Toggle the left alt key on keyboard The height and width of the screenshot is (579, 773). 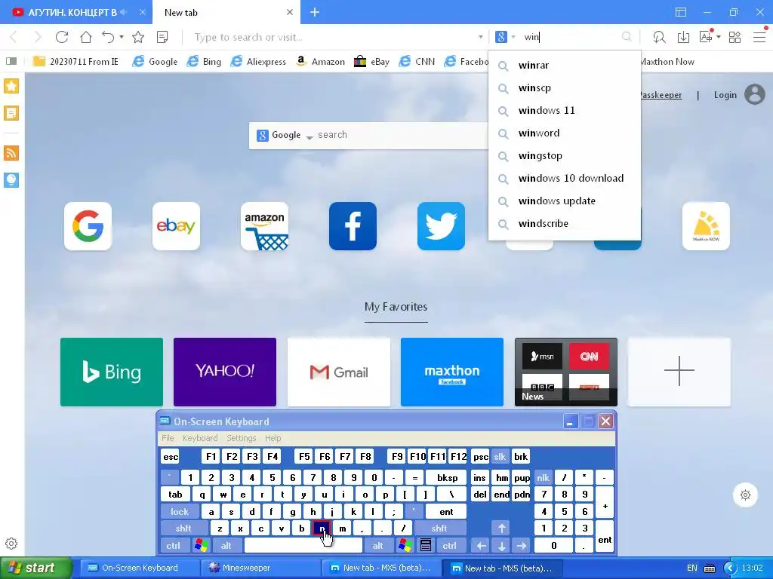(x=226, y=546)
